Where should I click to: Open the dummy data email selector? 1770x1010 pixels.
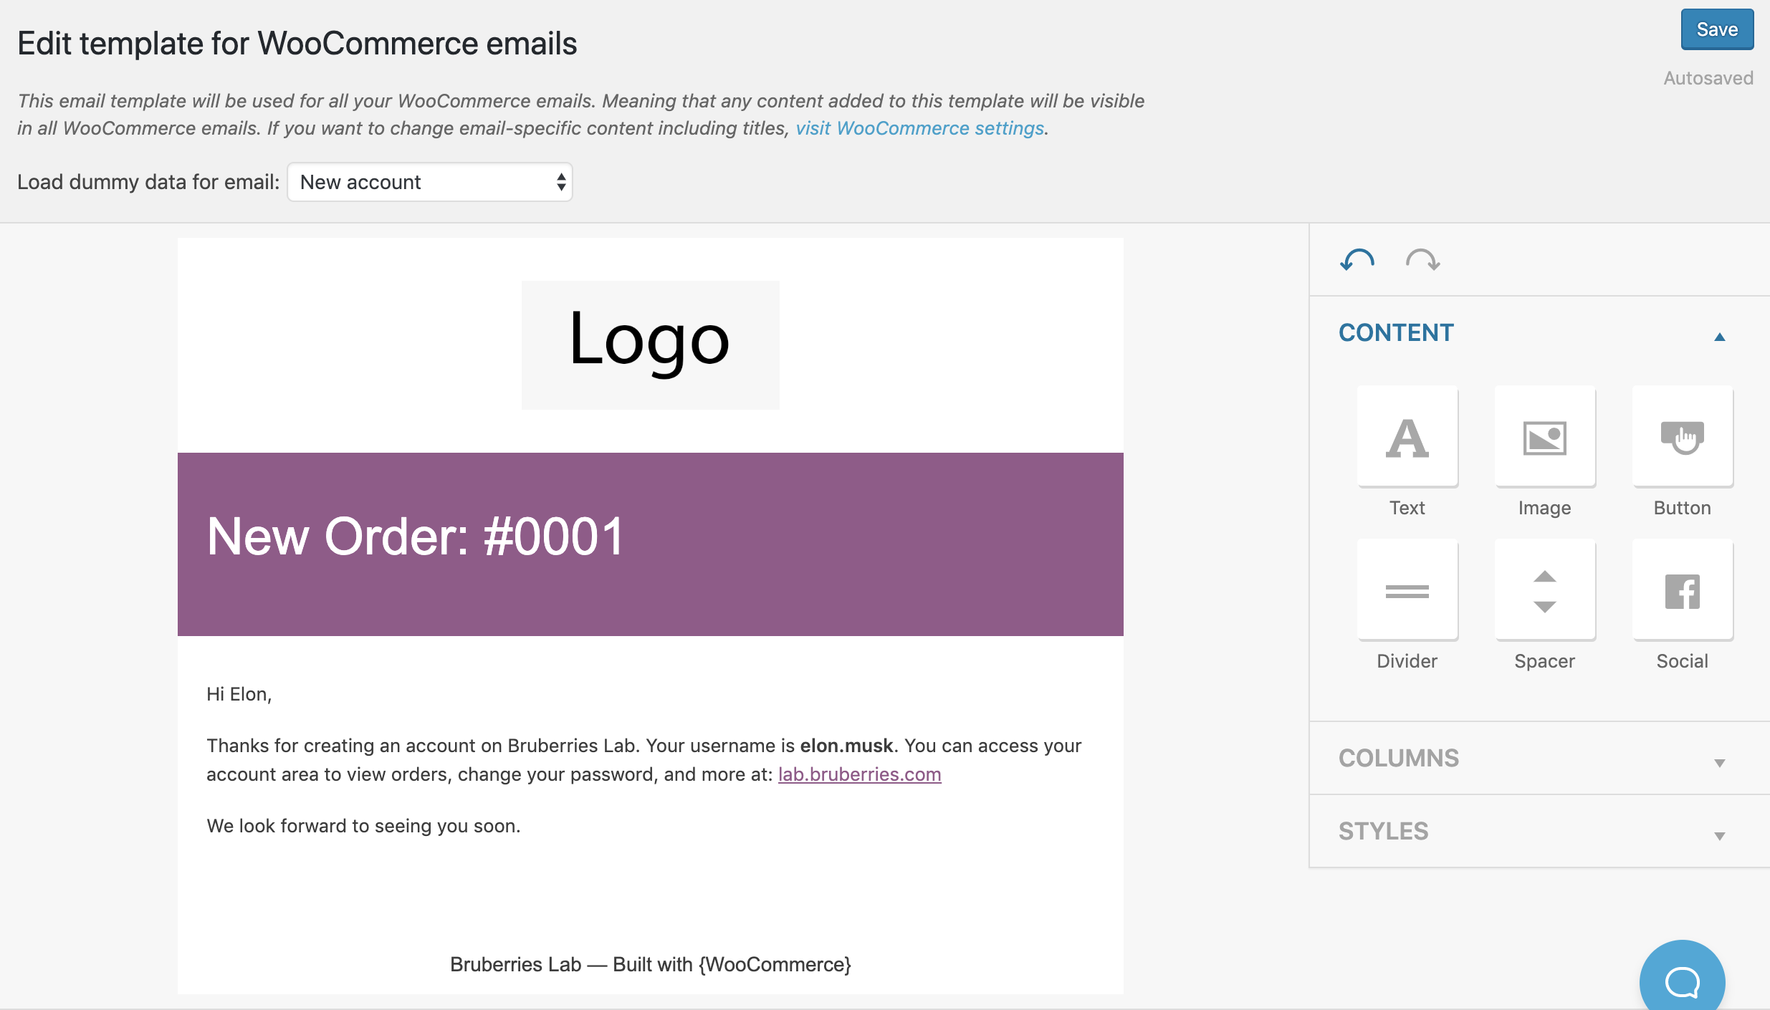(x=429, y=182)
